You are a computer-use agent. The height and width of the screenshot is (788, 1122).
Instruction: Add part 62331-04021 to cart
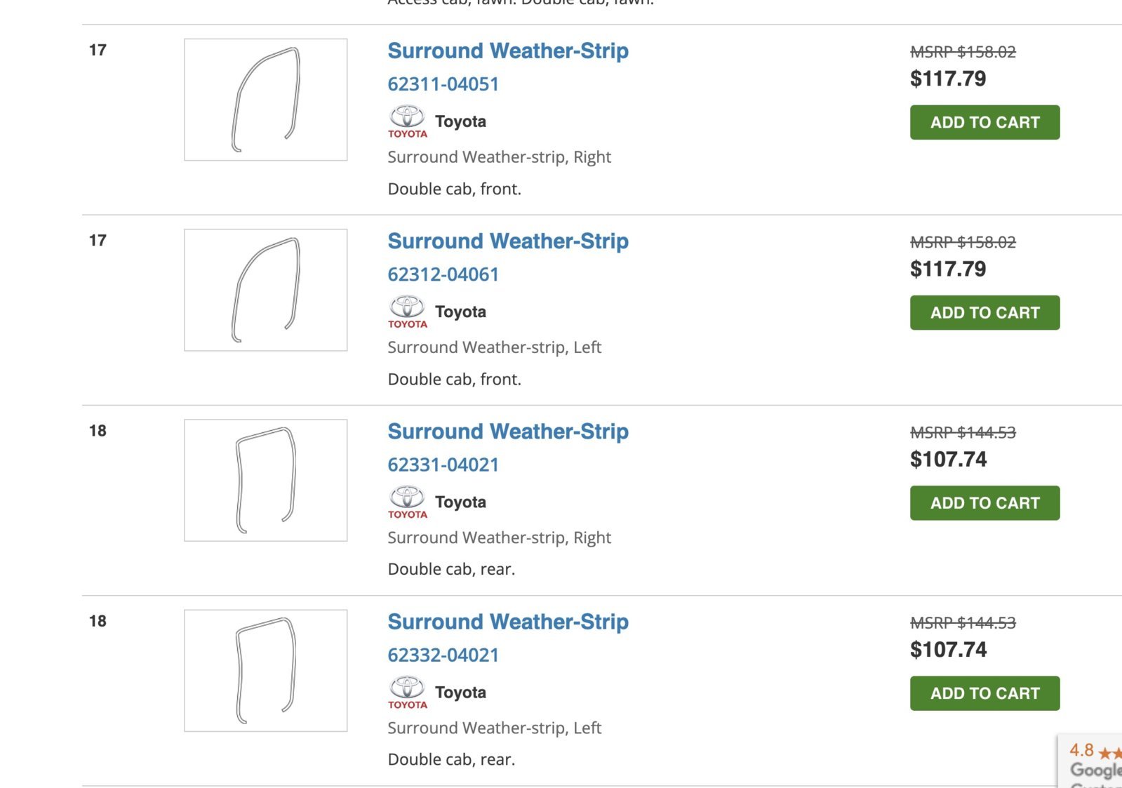pyautogui.click(x=984, y=503)
